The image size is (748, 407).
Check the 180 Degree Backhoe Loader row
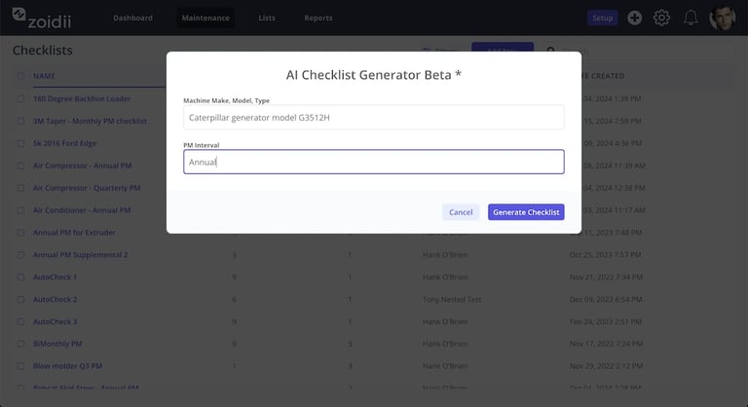coord(20,98)
